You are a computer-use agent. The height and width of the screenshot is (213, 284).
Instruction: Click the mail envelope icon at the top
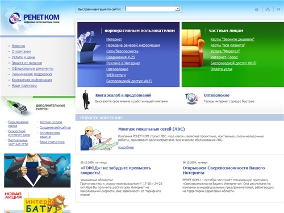pos(278,9)
